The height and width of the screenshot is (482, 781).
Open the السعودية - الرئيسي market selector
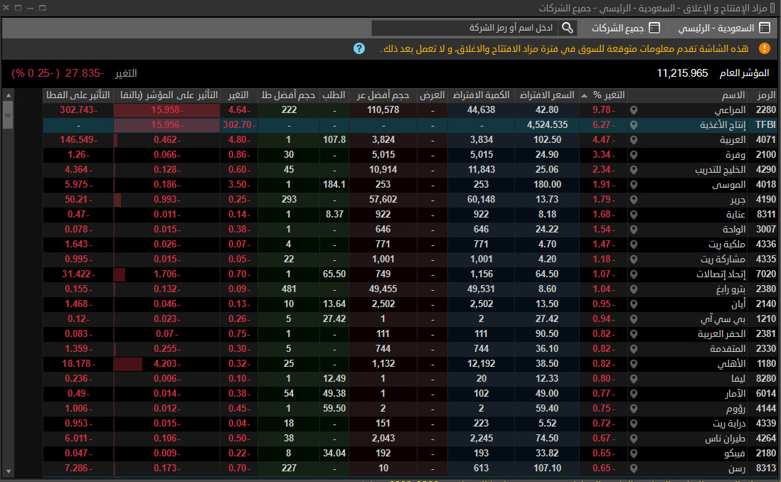tap(723, 28)
